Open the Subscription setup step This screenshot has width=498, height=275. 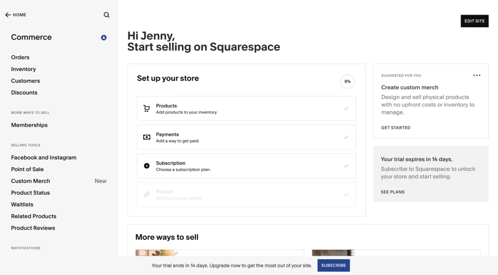click(246, 166)
